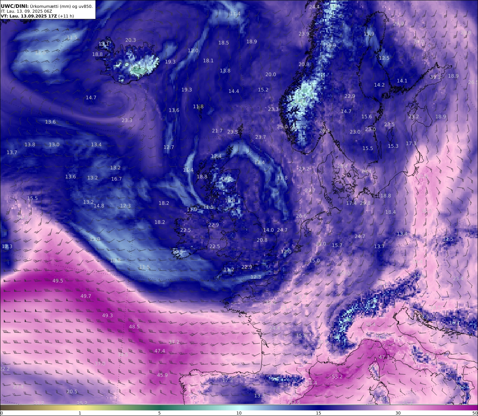
Task: Click the 18.5 value label
Action: 224,43
